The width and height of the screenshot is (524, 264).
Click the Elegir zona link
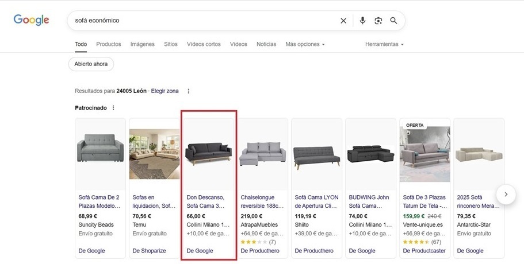(x=165, y=91)
